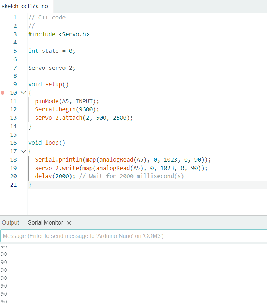Image resolution: width=267 pixels, height=303 pixels.
Task: Switch to the Output tab
Action: click(x=11, y=223)
